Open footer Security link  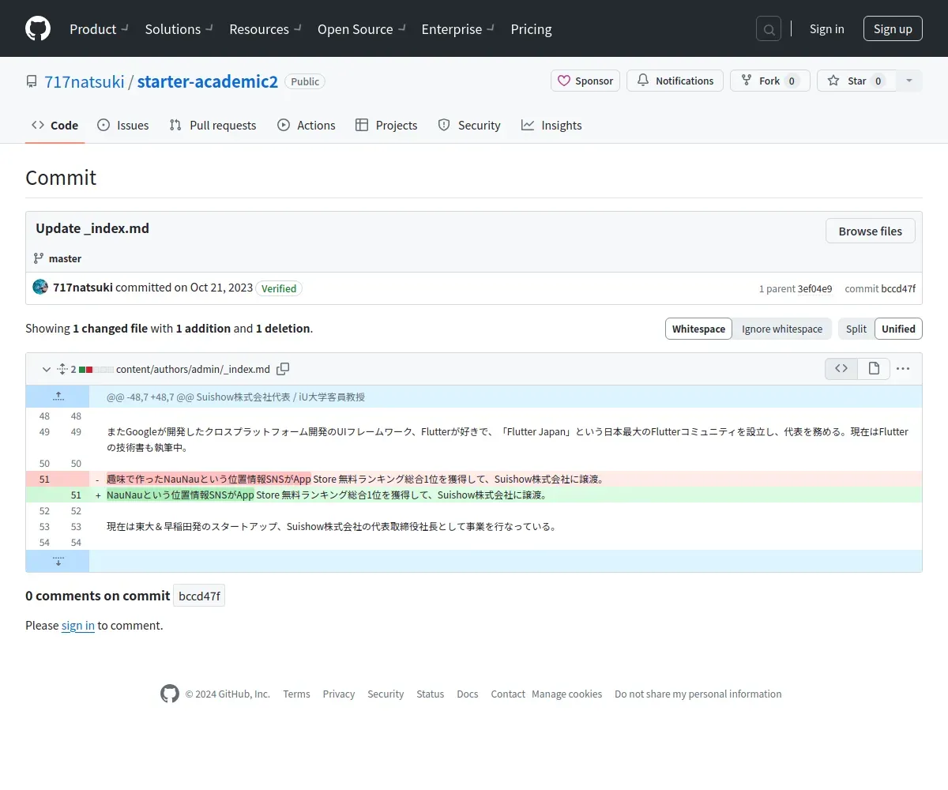[x=386, y=694]
